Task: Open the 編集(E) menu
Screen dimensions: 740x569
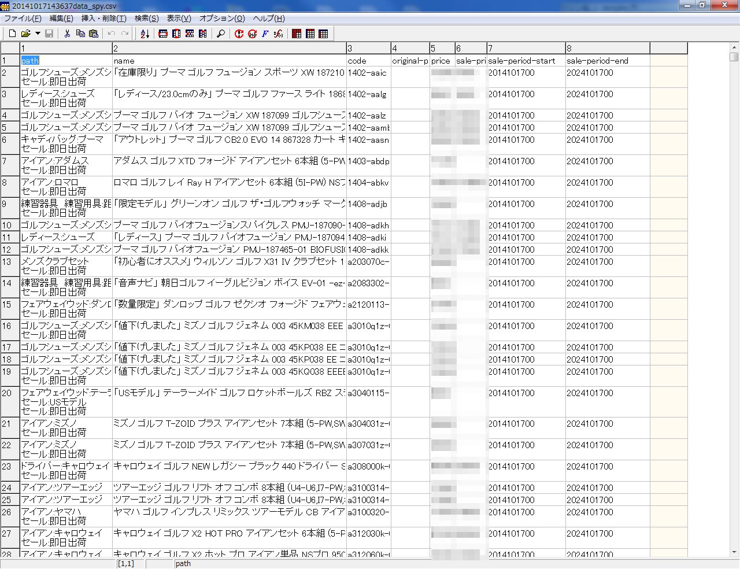Action: tap(61, 19)
